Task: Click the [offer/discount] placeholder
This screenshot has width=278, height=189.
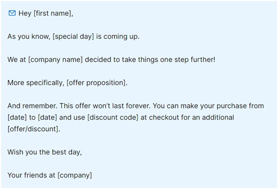Action: pyautogui.click(x=33, y=129)
